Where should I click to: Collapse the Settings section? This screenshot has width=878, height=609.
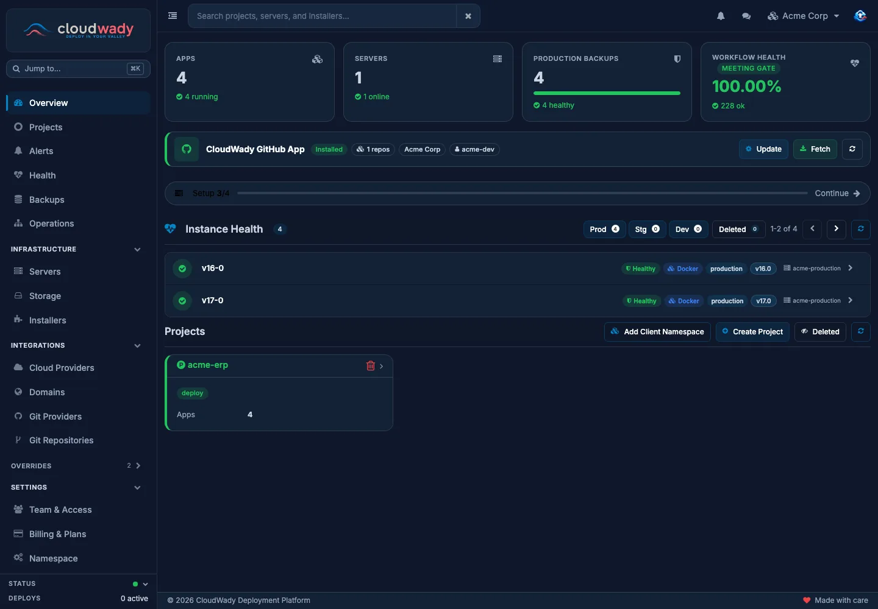point(137,487)
